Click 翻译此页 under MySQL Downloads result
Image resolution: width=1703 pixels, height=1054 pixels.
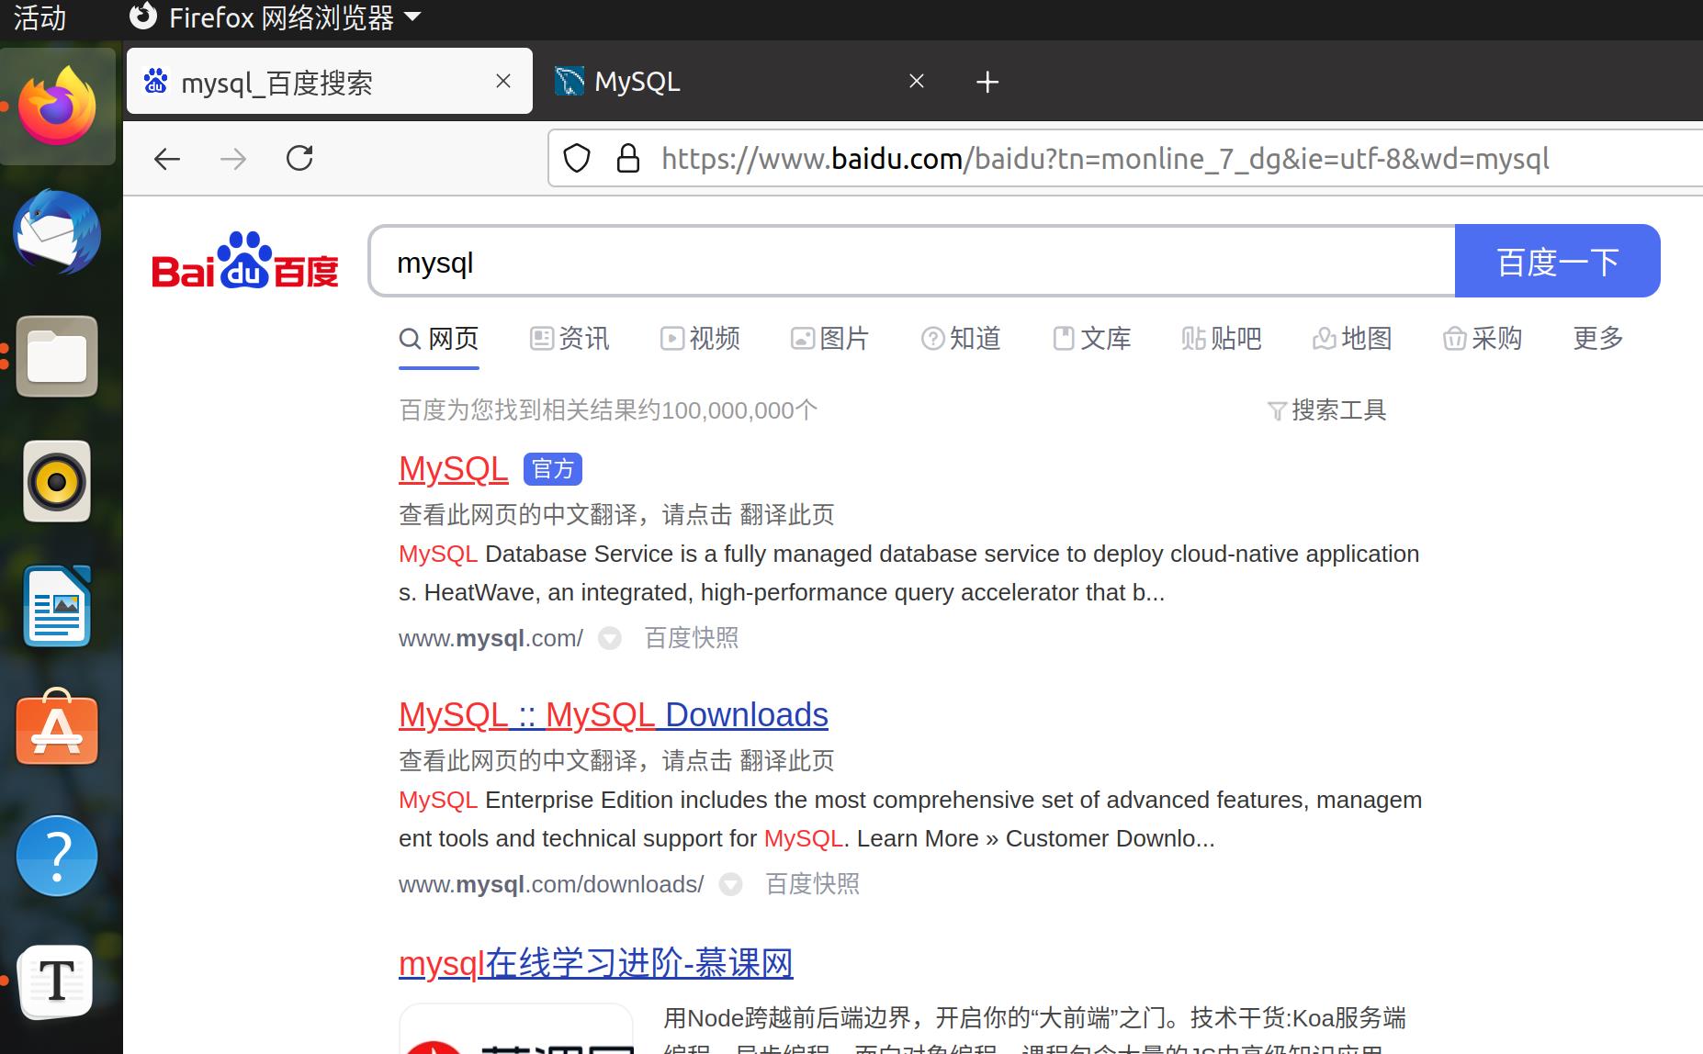pos(786,761)
